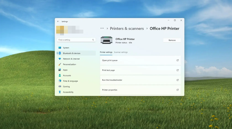Click the Office HP Printer page title
Viewport: 232px width, 129px height.
click(x=164, y=28)
